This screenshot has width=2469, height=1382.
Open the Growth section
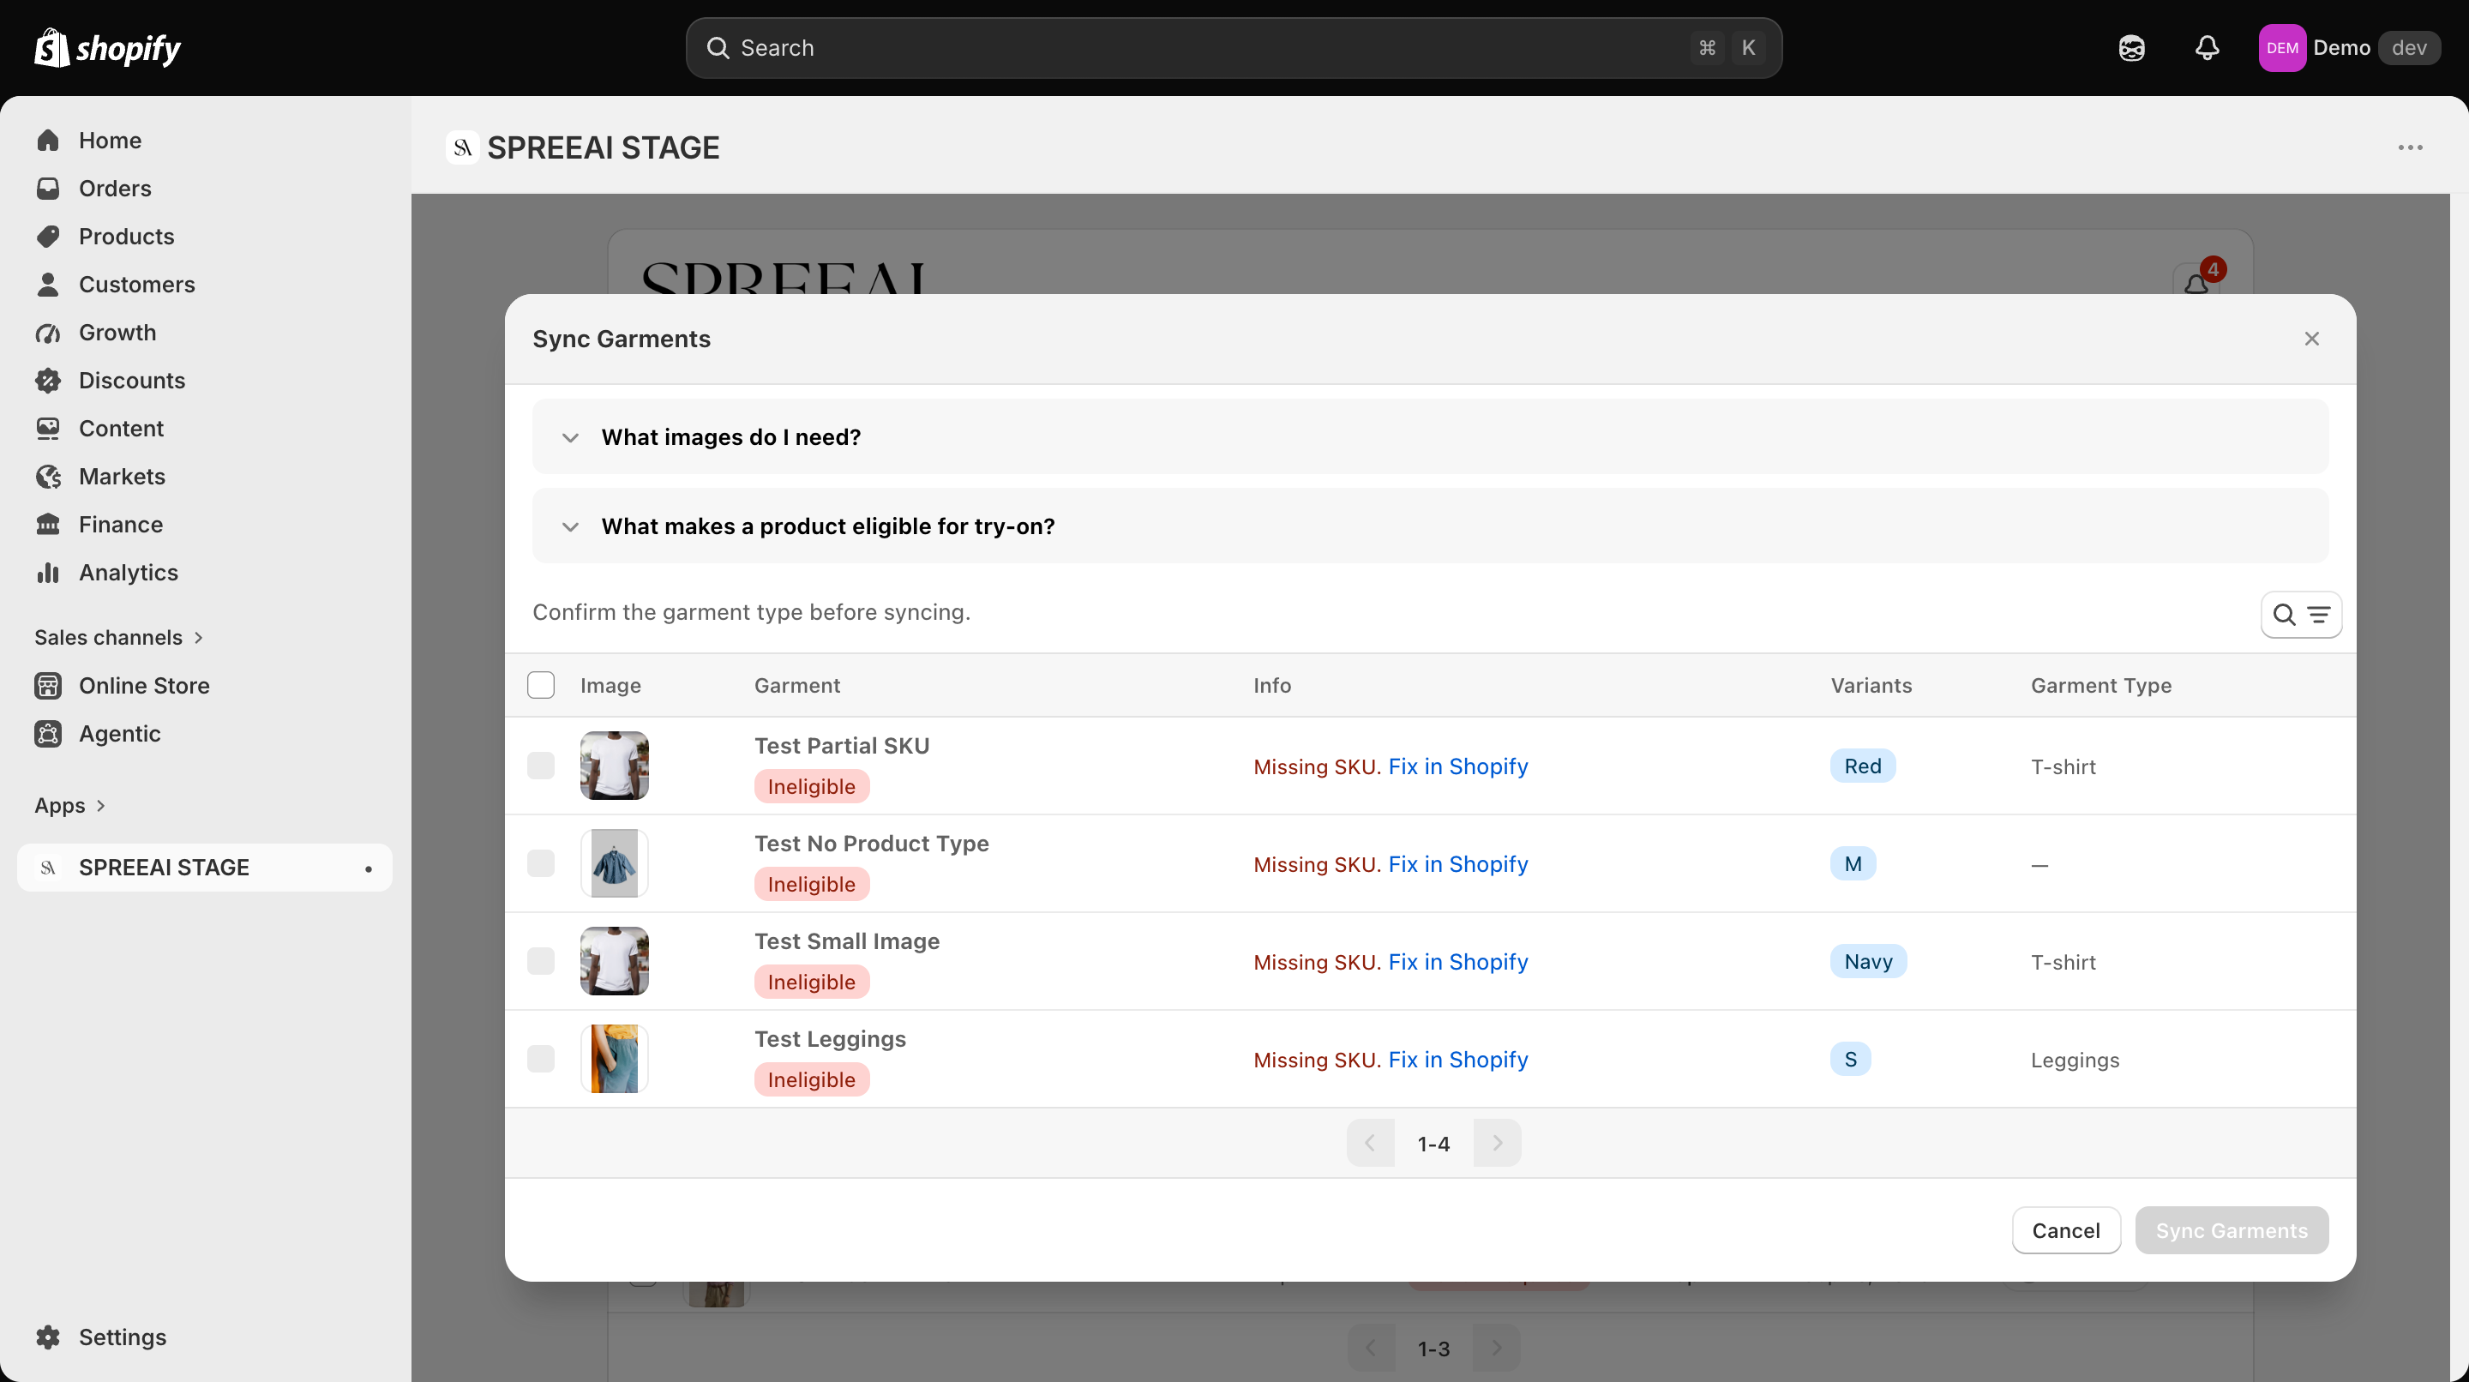coord(117,333)
